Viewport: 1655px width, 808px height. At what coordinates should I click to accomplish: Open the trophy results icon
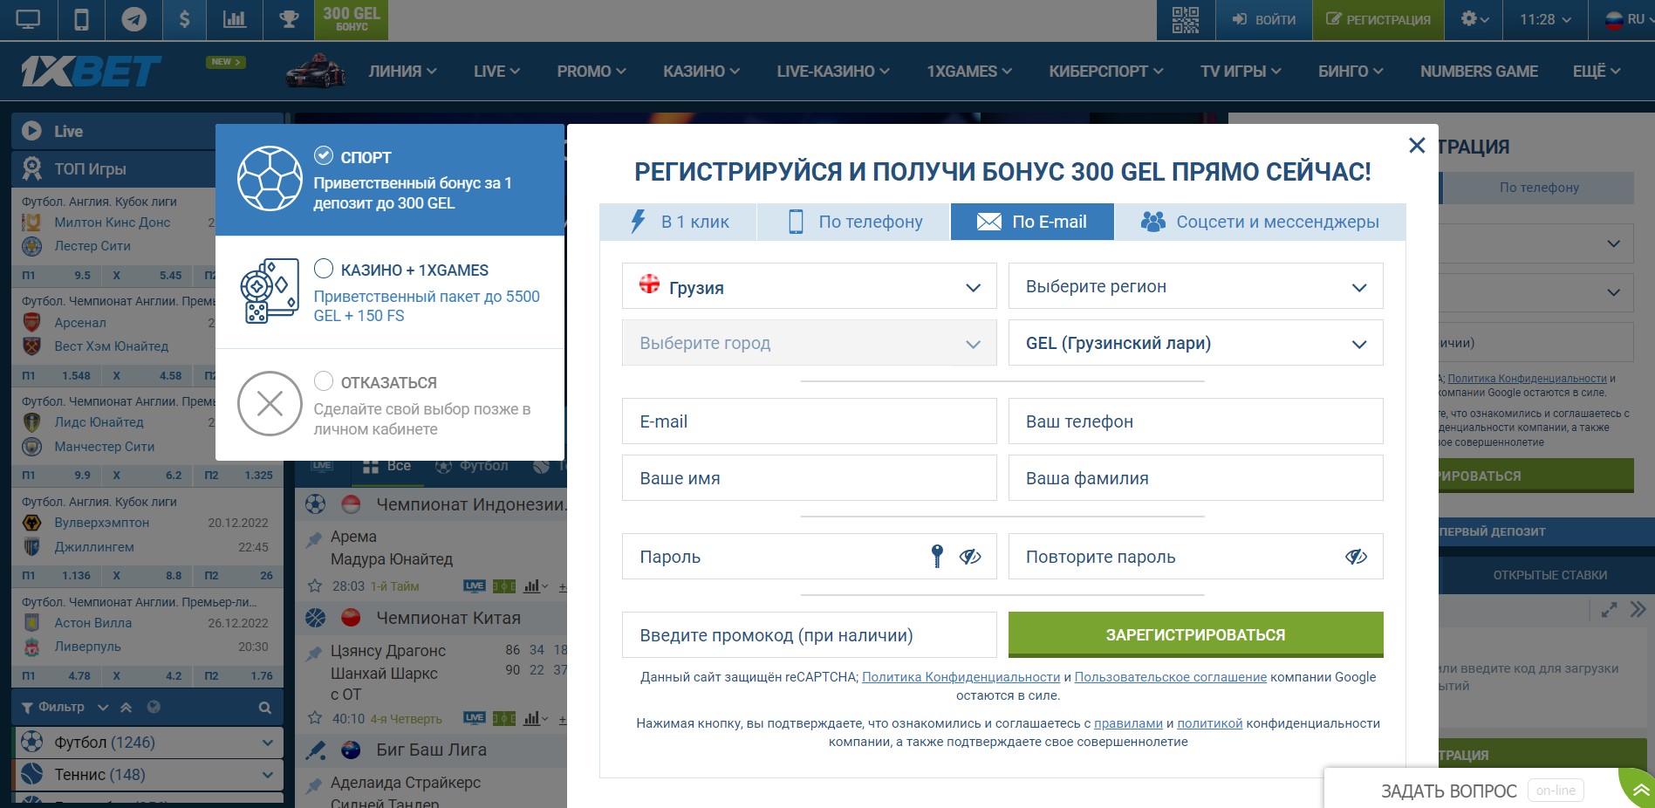pyautogui.click(x=289, y=19)
